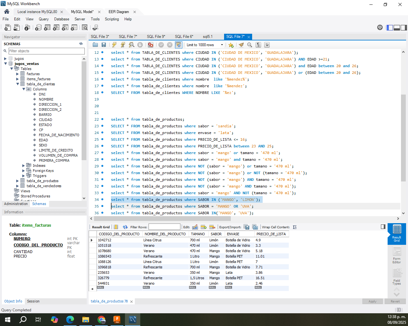The image size is (408, 326).
Task: Export recordset to external file icon
Action: click(246, 227)
